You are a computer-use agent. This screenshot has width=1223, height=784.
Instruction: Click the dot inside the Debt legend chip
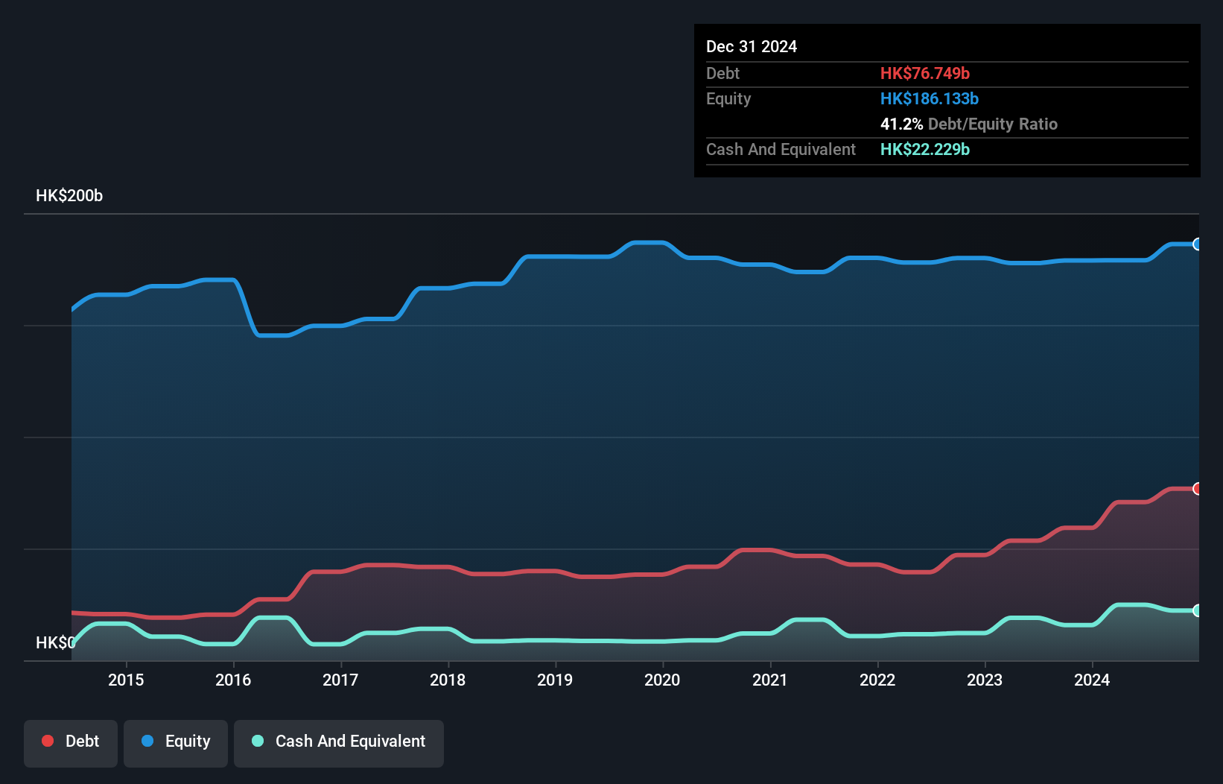pyautogui.click(x=47, y=741)
